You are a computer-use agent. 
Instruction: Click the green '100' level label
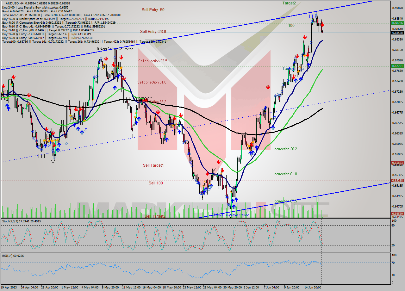click(291, 26)
